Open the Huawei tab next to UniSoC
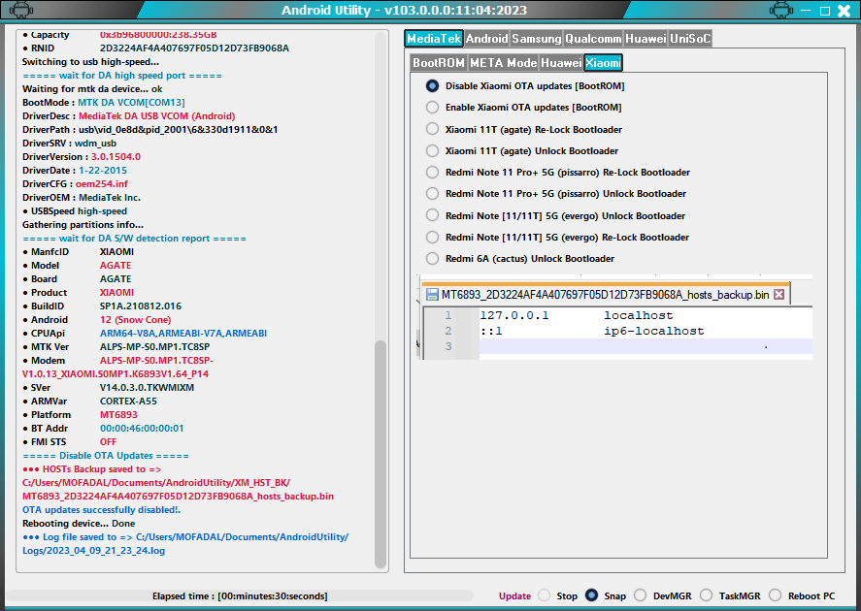The height and width of the screenshot is (611, 861). (x=646, y=39)
